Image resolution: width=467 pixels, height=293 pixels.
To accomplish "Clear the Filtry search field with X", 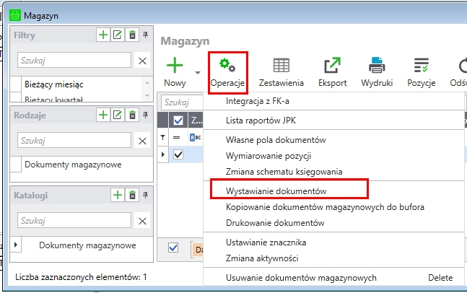I will coord(142,61).
